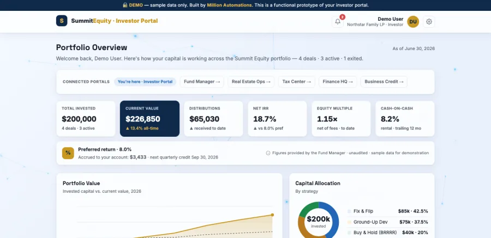Click the lock icon in demo banner

[x=125, y=5]
